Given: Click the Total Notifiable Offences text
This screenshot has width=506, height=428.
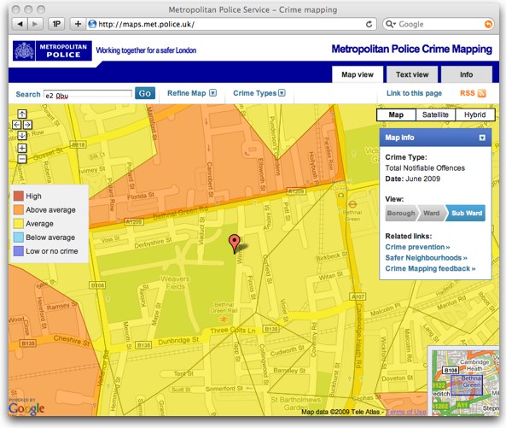Looking at the screenshot, I should 425,168.
